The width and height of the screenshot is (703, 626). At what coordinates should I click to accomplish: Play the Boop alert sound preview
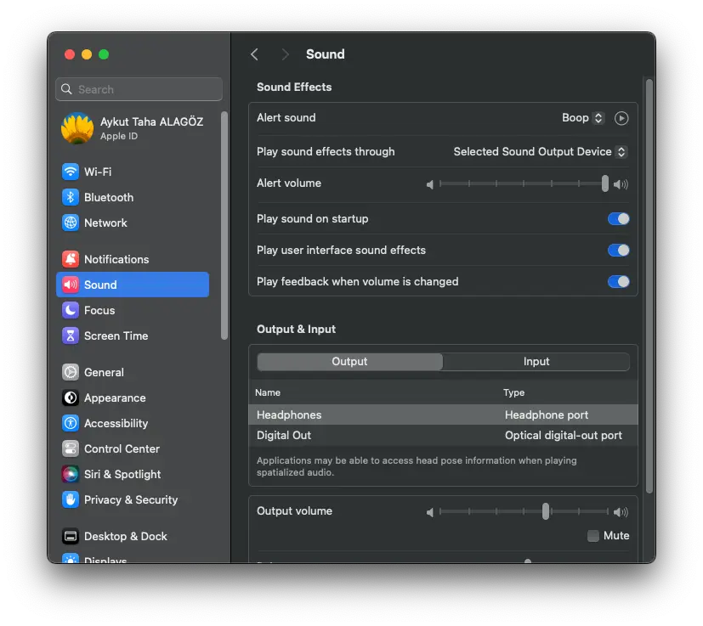(x=621, y=118)
